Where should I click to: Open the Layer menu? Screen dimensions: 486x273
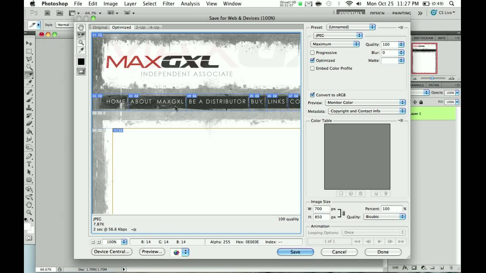pos(130,4)
